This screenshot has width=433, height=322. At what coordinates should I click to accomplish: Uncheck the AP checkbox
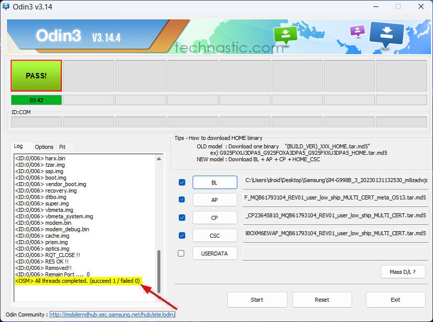click(182, 199)
